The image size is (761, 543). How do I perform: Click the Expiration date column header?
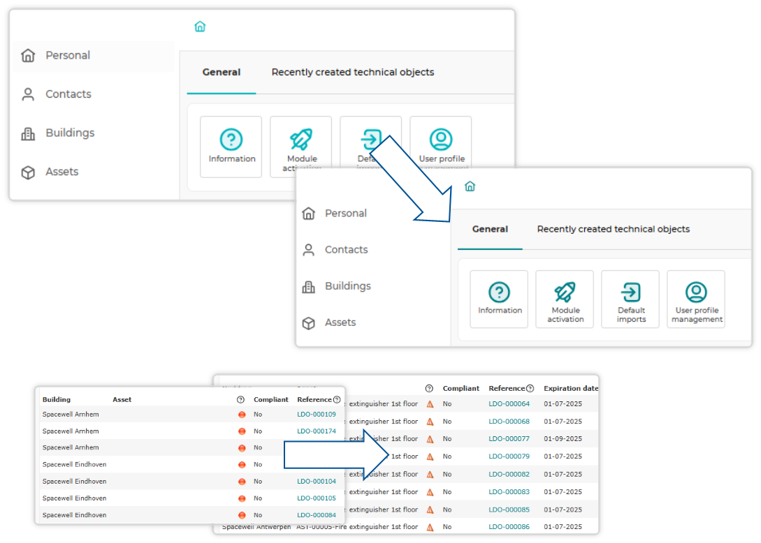571,388
